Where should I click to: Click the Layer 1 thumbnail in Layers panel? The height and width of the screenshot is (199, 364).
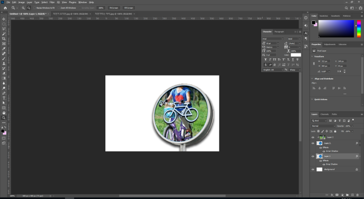click(319, 156)
